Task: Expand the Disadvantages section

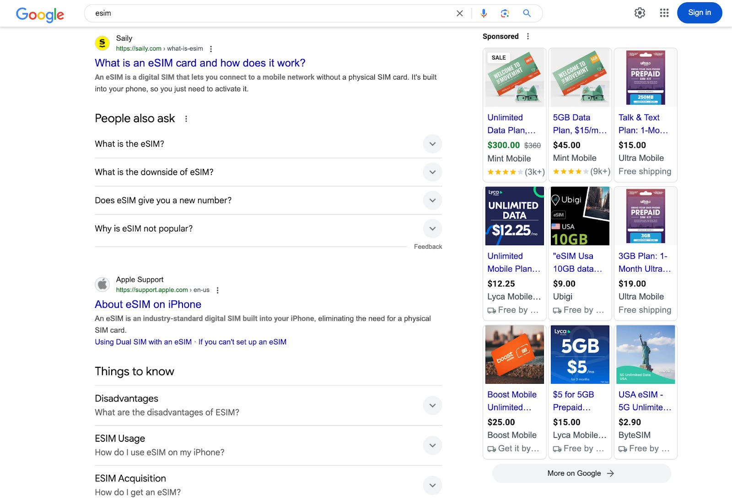Action: tap(268, 406)
